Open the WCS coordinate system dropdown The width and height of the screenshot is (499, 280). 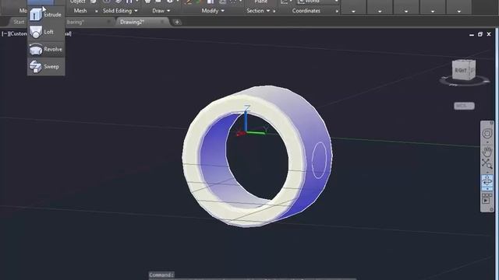click(464, 106)
